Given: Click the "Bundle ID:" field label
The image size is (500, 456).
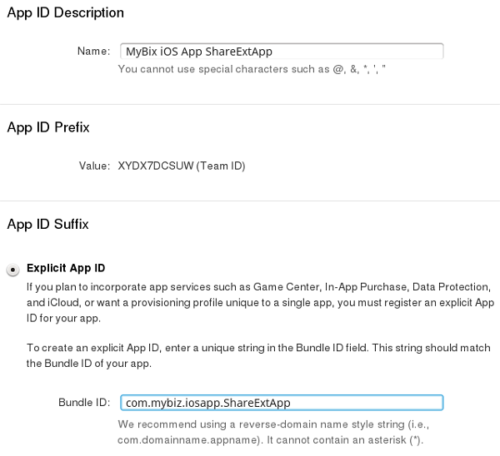Looking at the screenshot, I should pyautogui.click(x=84, y=403).
